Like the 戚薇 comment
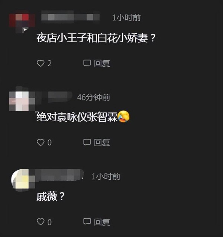223x237 pixels. [x=41, y=222]
